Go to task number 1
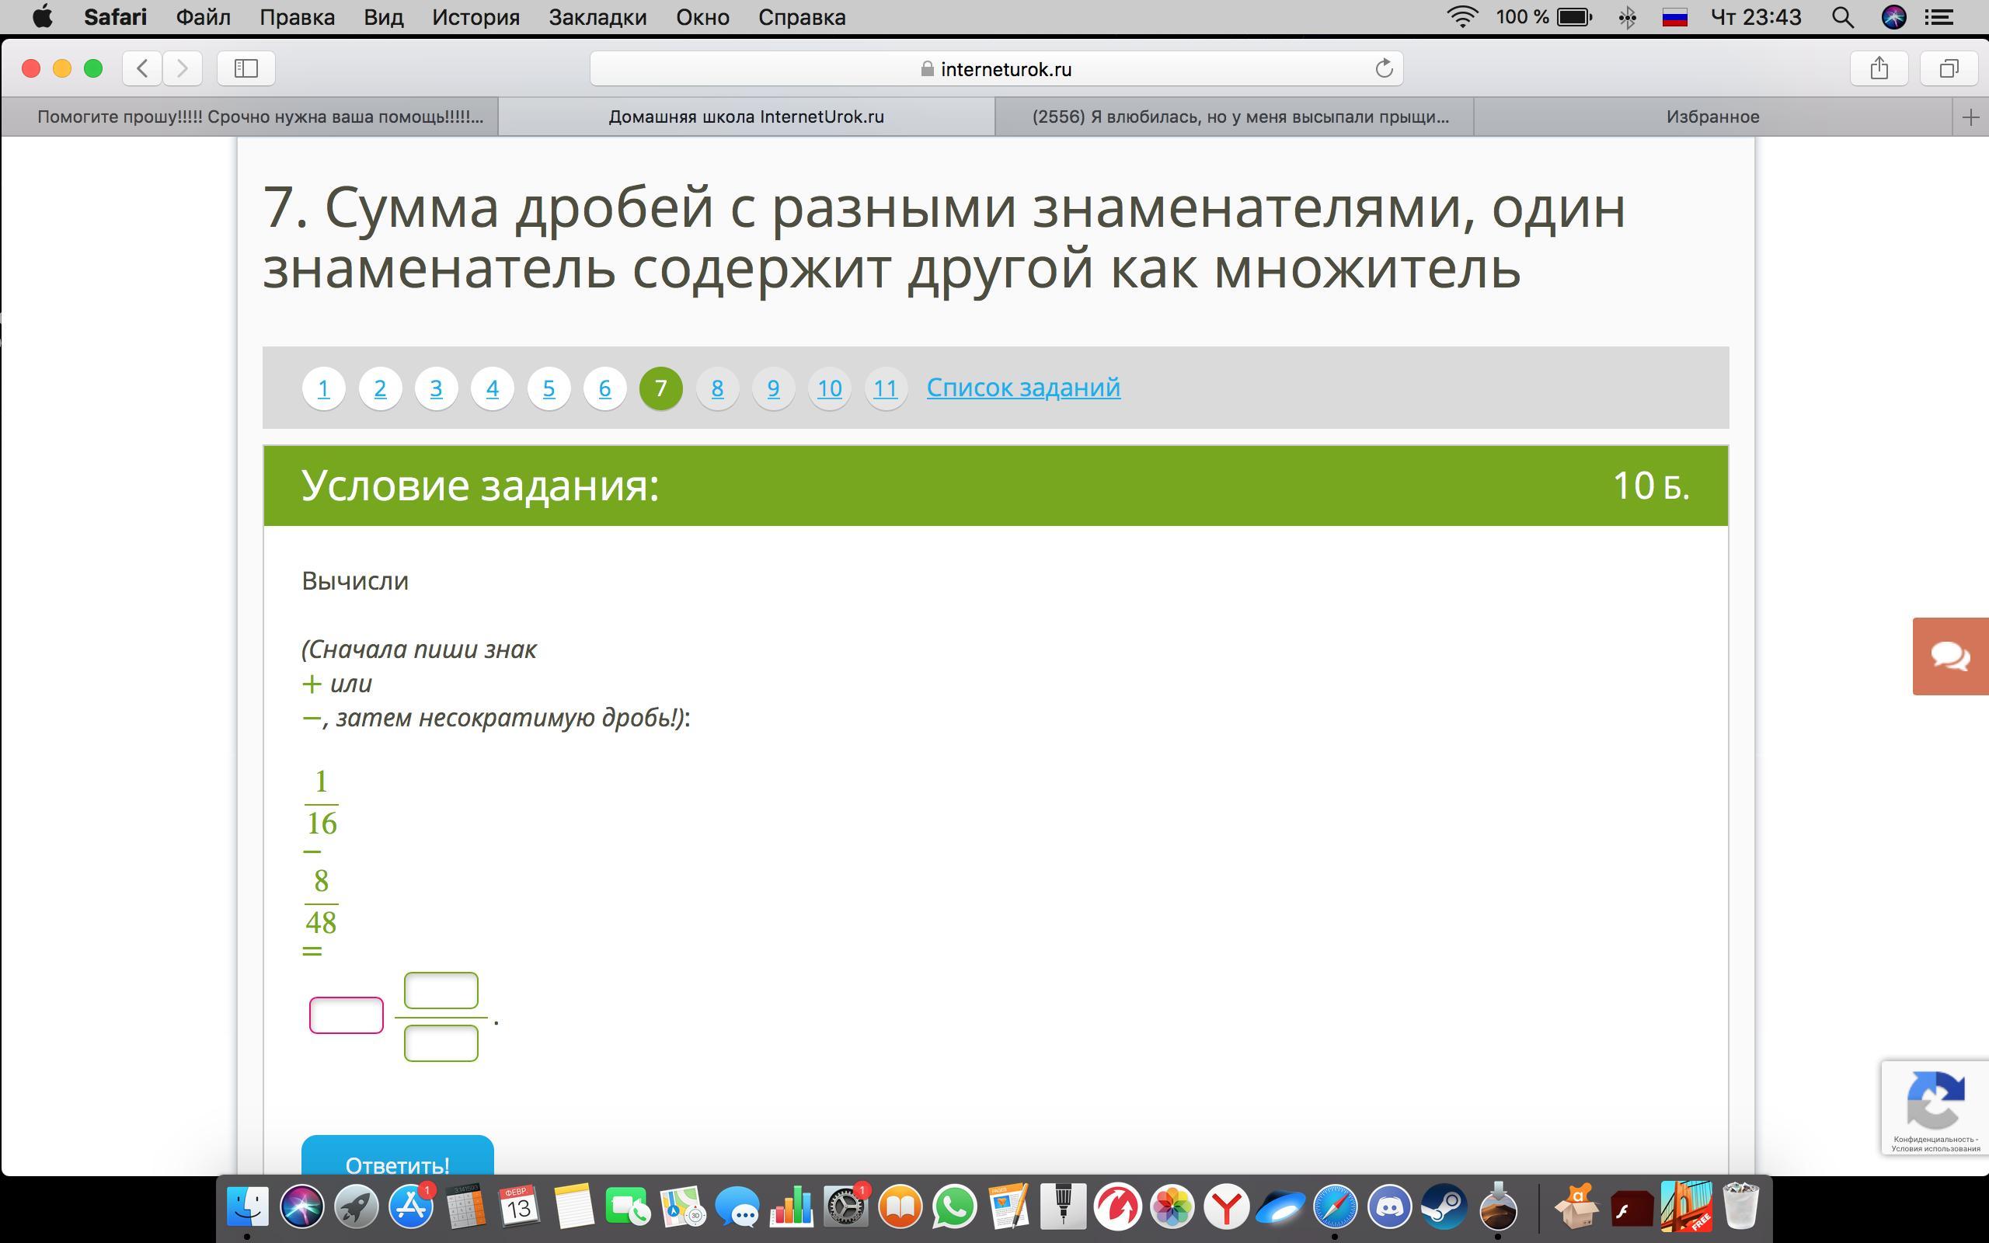Screen dimensions: 1989x1243 tap(324, 388)
